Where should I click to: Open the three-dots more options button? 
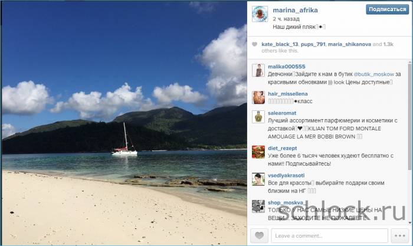click(x=399, y=235)
